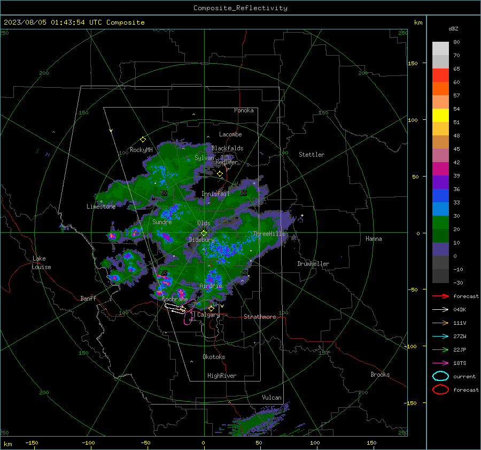Click the -30 dBZ scale value
Image resolution: width=481 pixels, height=450 pixels.
458,283
